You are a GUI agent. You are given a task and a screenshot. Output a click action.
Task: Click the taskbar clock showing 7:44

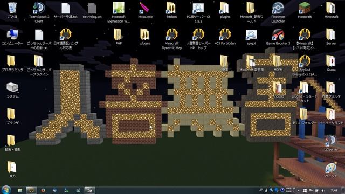334,190
